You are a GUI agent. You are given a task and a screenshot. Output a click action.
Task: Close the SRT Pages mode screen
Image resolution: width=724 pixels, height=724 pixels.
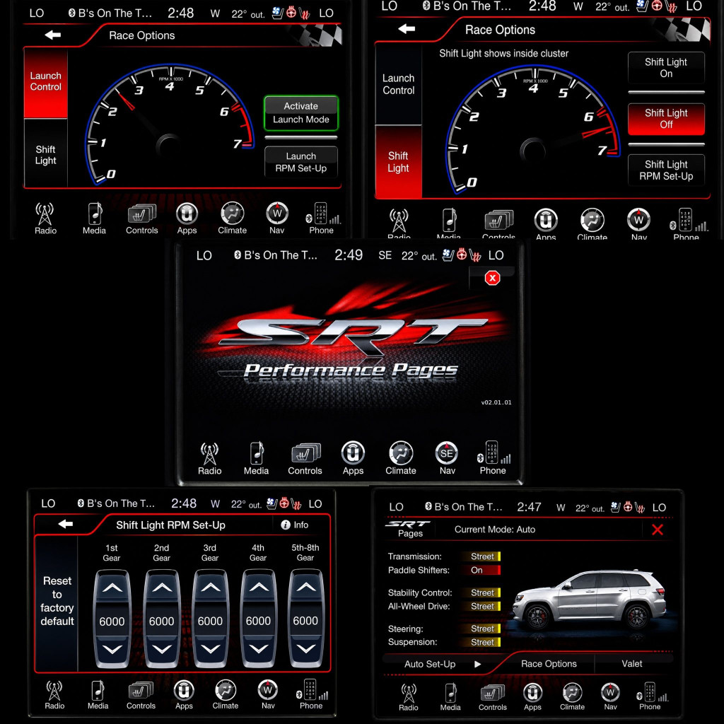[657, 530]
